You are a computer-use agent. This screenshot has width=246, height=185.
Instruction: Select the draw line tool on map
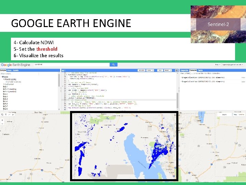(10, 115)
